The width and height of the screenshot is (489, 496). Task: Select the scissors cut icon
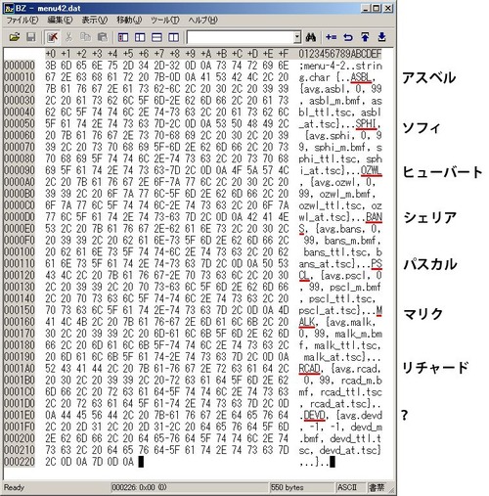[68, 37]
